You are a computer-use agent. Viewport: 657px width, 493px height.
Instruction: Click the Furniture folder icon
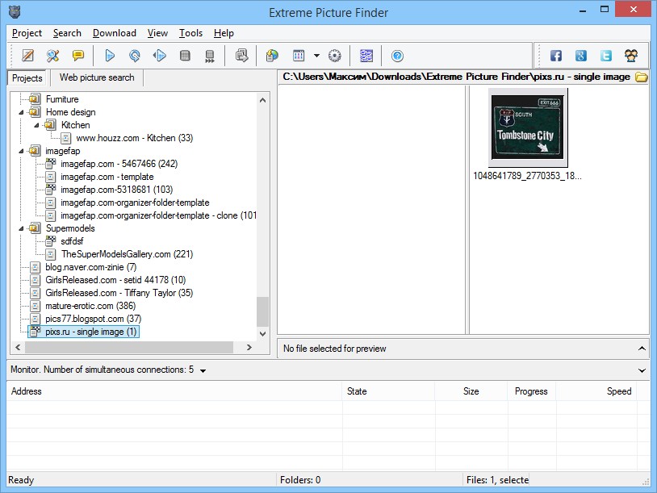pyautogui.click(x=35, y=99)
